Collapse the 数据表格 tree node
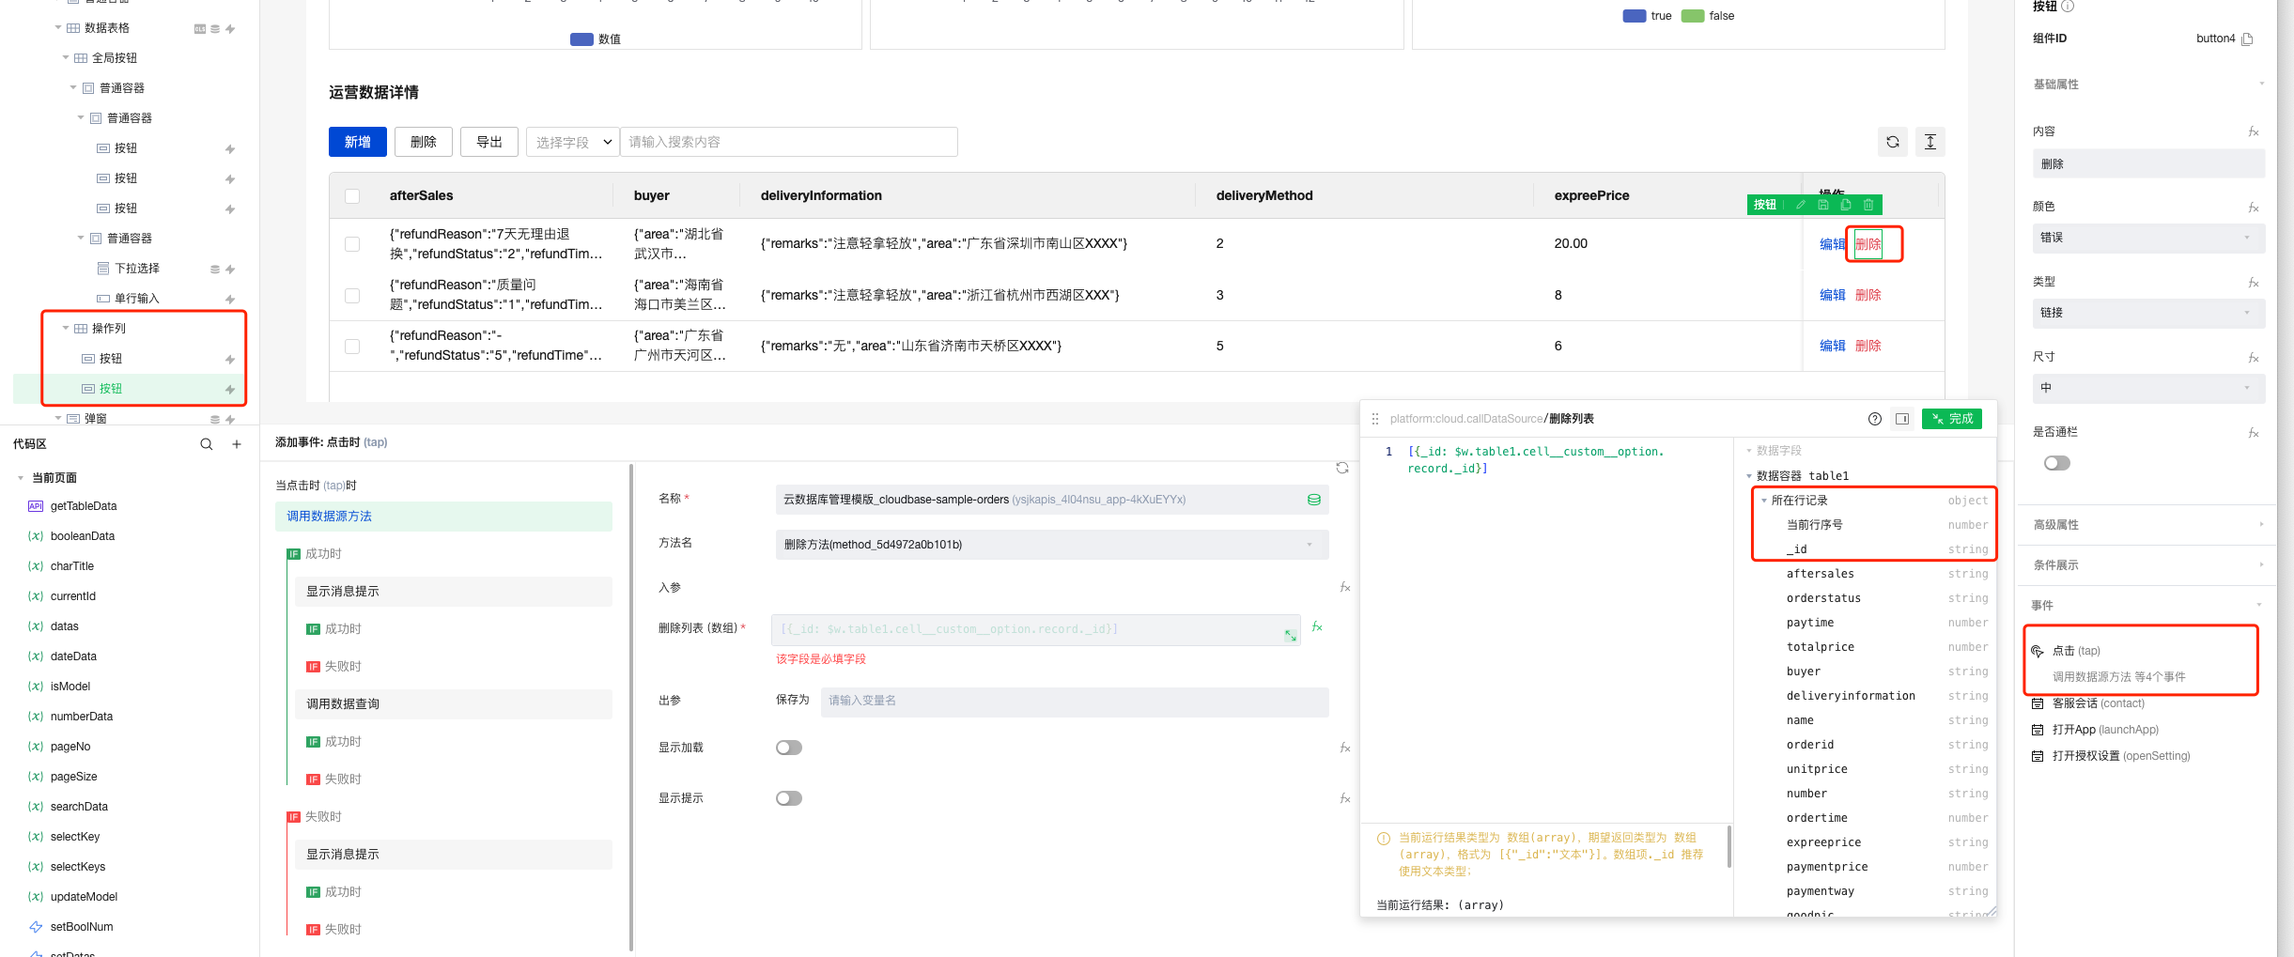Screen dimensions: 2294x957 (x=58, y=27)
